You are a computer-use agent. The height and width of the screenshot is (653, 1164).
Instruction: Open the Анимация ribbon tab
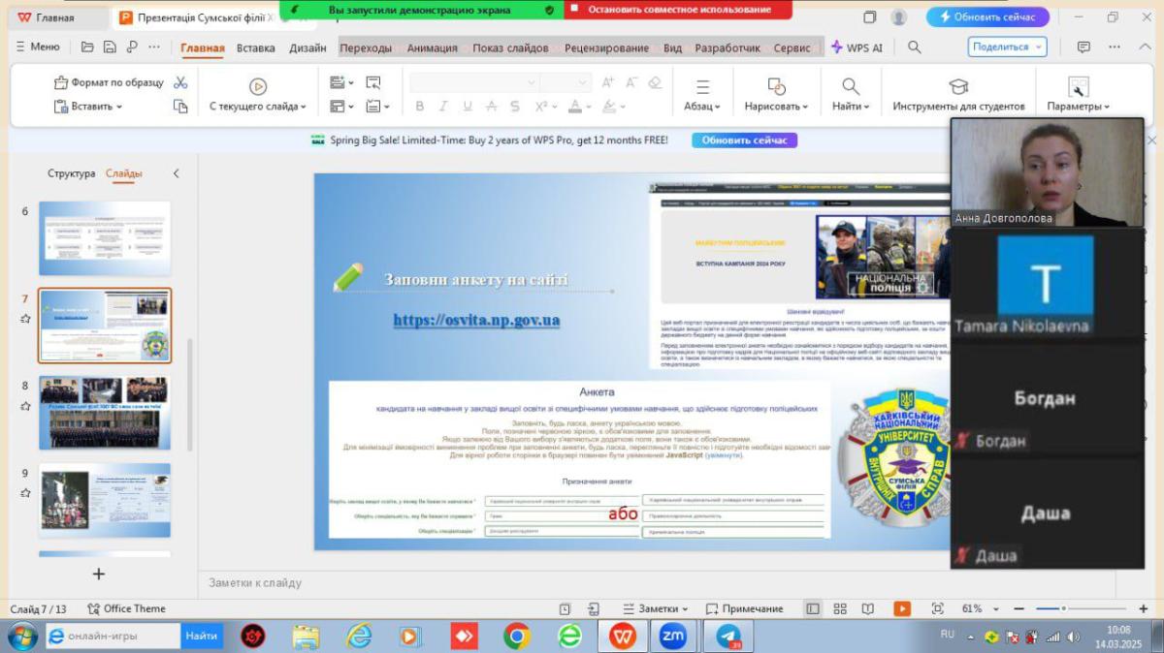click(x=433, y=47)
